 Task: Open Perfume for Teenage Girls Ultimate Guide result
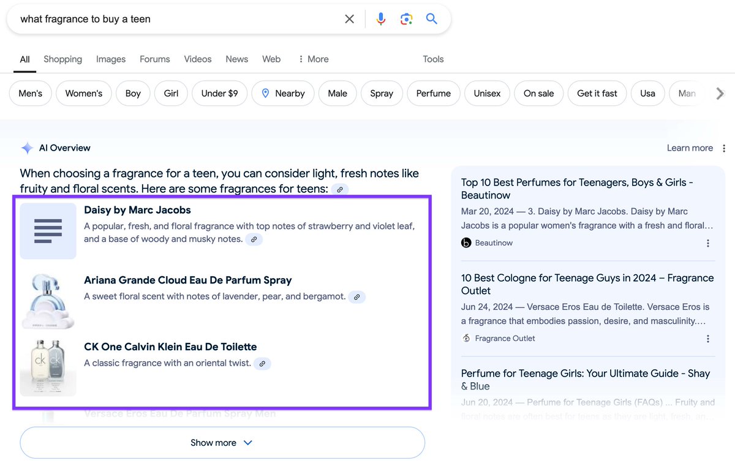(586, 380)
